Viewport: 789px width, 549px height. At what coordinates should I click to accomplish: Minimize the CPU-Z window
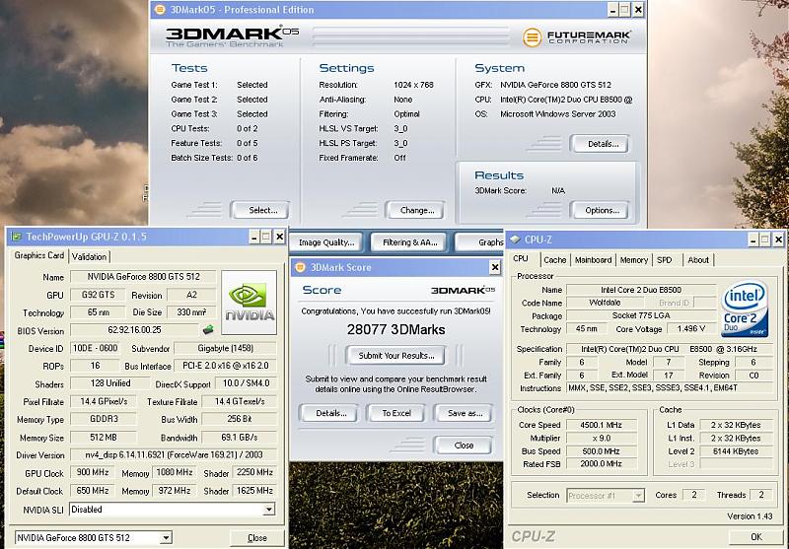coord(753,240)
